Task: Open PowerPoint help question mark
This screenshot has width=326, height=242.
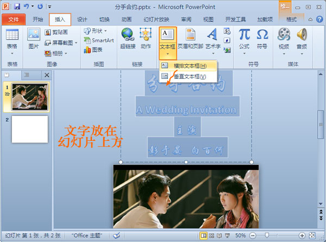Action: tap(319, 20)
